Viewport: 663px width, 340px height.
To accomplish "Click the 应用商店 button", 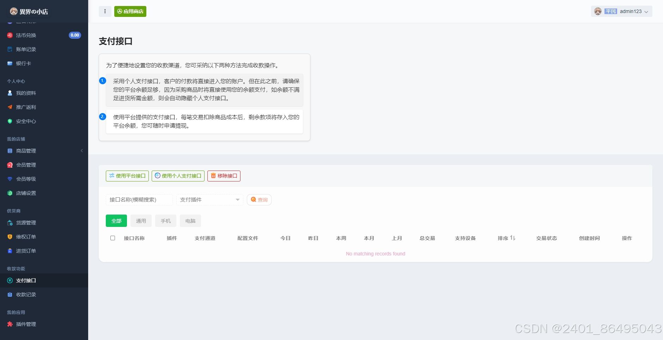I will pyautogui.click(x=130, y=11).
